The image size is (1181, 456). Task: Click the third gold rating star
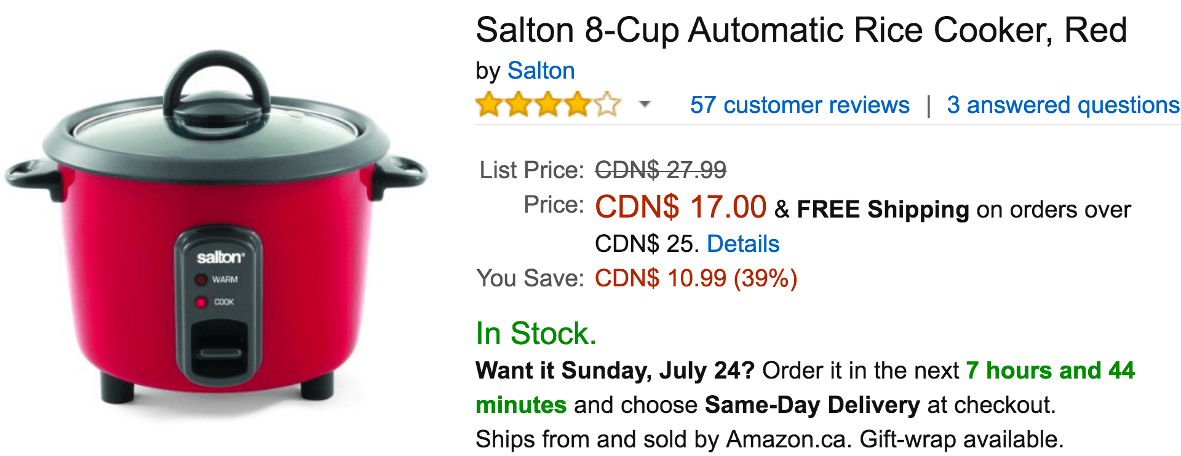click(549, 104)
